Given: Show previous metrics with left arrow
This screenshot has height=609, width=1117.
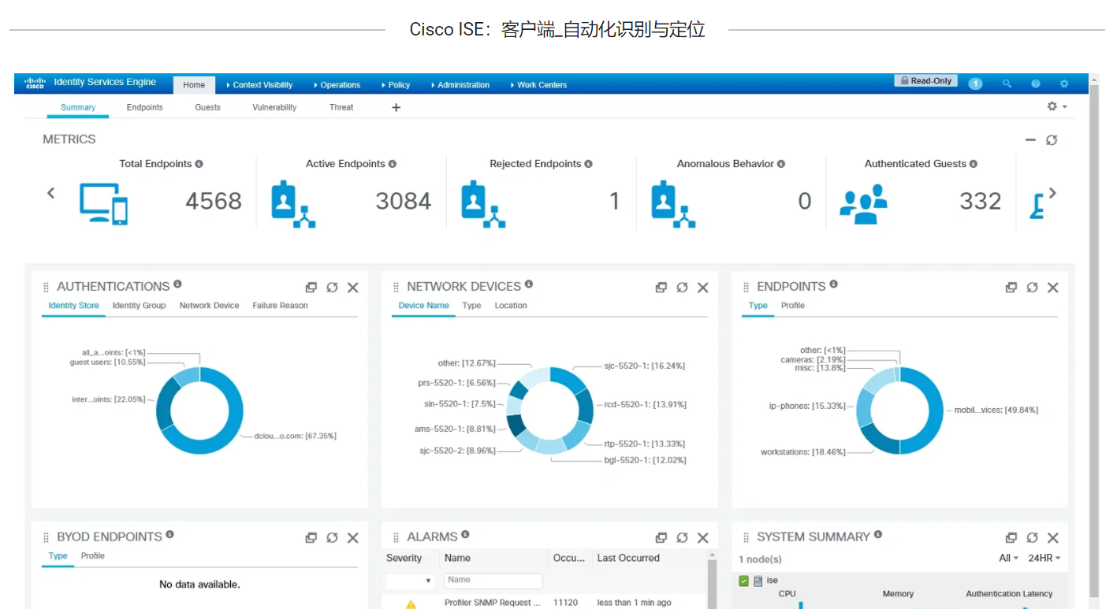Looking at the screenshot, I should coord(51,193).
